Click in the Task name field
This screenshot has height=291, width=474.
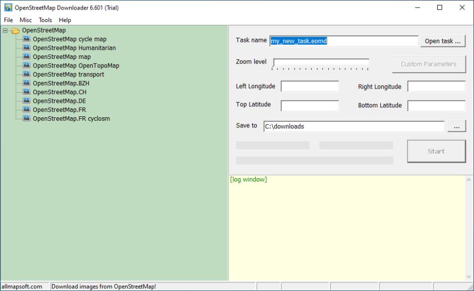[x=344, y=41]
